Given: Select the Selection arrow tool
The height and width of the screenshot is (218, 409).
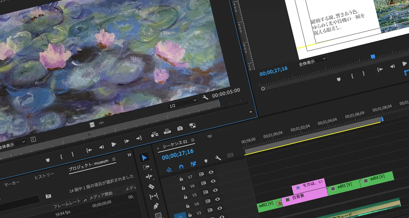Looking at the screenshot, I should point(145,158).
